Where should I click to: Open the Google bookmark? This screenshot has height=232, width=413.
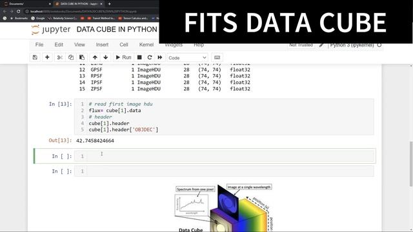pos(37,19)
